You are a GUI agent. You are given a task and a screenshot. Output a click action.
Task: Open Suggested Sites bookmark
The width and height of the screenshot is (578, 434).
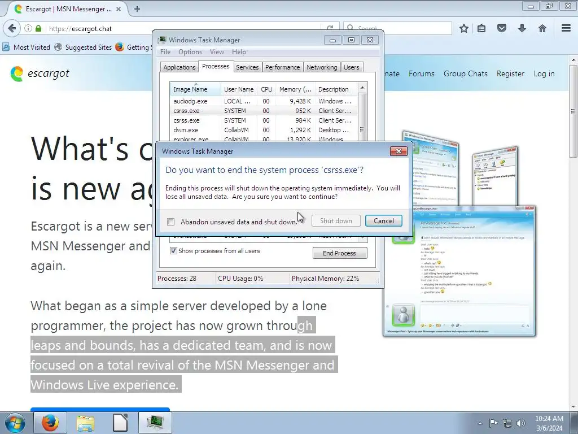(84, 47)
